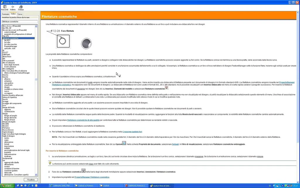The height and width of the screenshot is (188, 300).
Task: Click the Opzioni gear icon in the text
Action: tap(123, 143)
